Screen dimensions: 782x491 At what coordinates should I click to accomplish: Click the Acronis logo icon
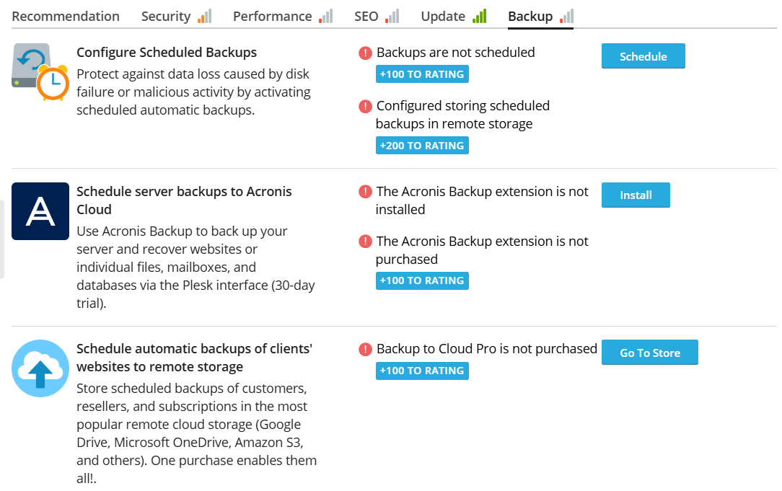click(40, 211)
